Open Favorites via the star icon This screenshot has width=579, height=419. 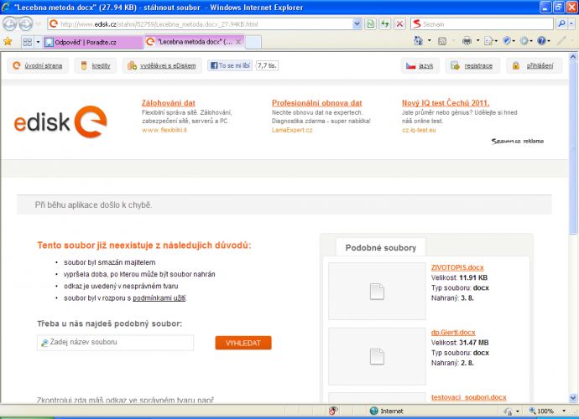(8, 42)
